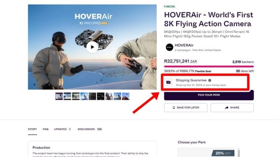
Task: Play the HOVERAir campaign video
Action: [92, 47]
